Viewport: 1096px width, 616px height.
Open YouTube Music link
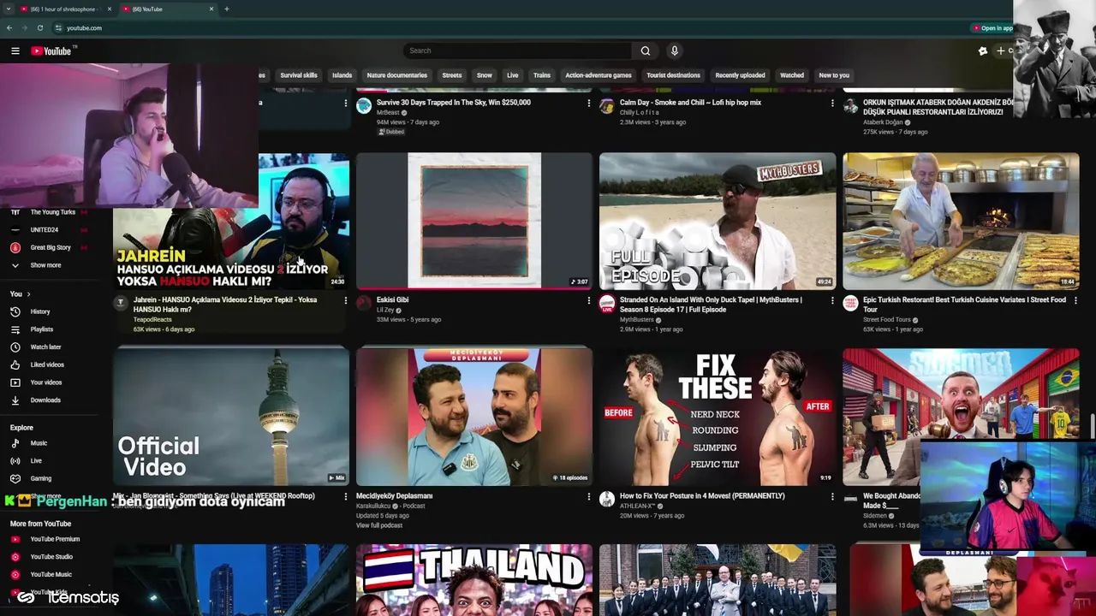tap(51, 575)
